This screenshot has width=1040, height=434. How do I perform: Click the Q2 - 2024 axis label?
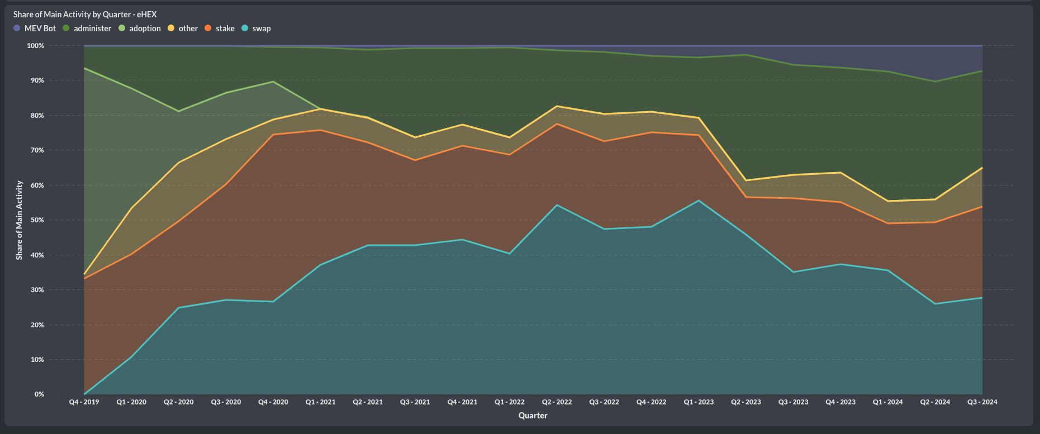pyautogui.click(x=935, y=402)
